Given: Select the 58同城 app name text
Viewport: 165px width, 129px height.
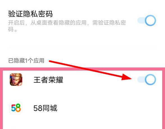Looking at the screenshot, I should point(45,108).
